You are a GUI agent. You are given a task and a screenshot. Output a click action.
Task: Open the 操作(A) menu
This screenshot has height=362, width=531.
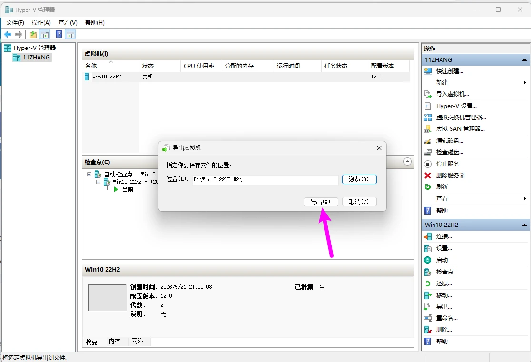tap(41, 23)
